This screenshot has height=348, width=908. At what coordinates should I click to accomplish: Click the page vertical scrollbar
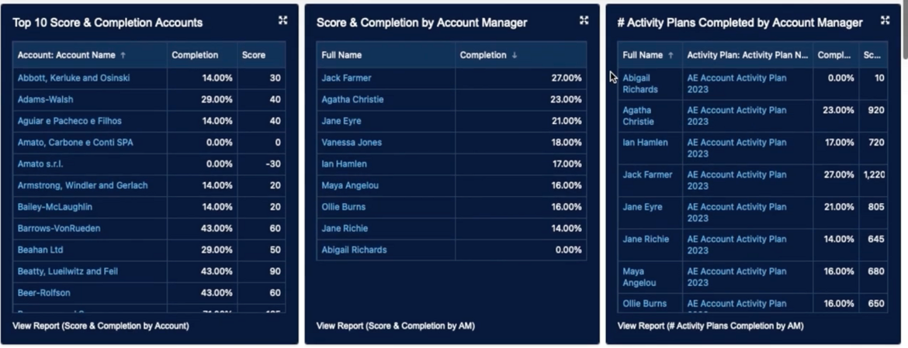pos(903,31)
